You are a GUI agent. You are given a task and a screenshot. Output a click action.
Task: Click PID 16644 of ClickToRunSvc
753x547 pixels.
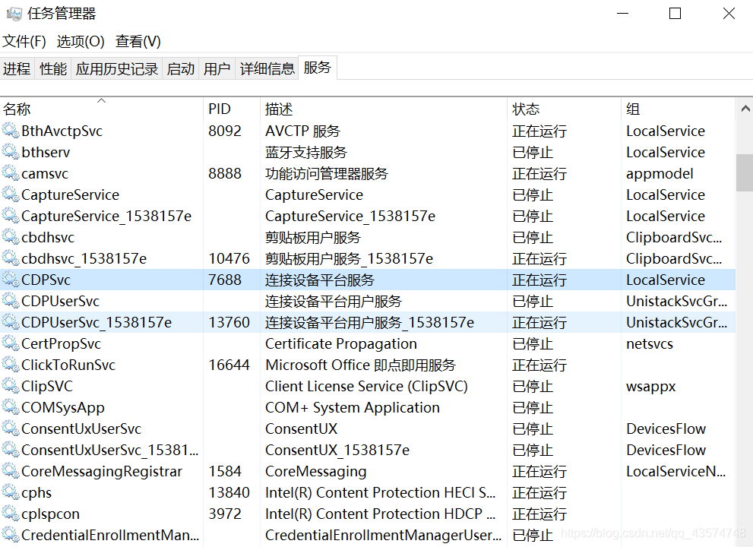229,365
